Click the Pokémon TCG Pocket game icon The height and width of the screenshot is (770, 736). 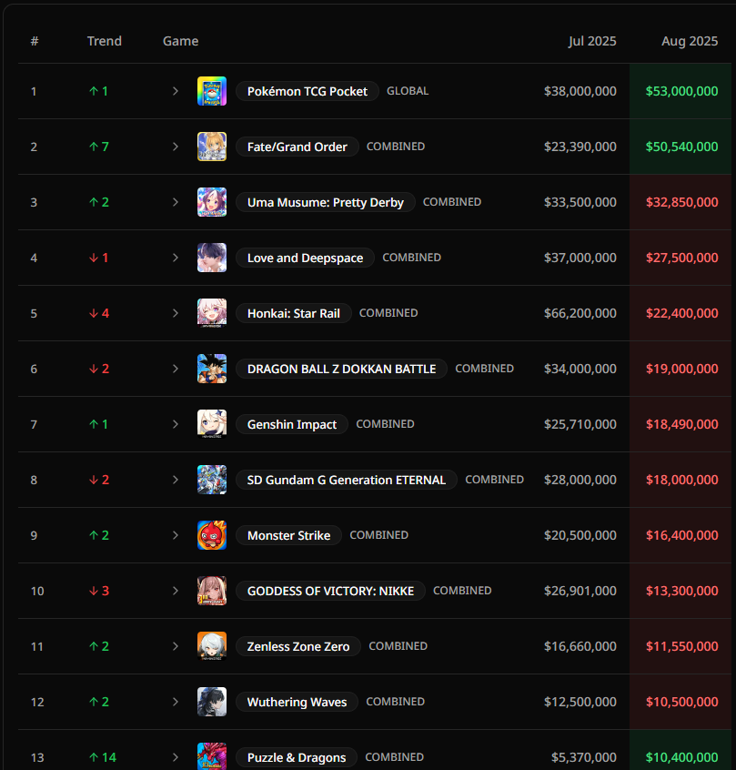pos(212,91)
